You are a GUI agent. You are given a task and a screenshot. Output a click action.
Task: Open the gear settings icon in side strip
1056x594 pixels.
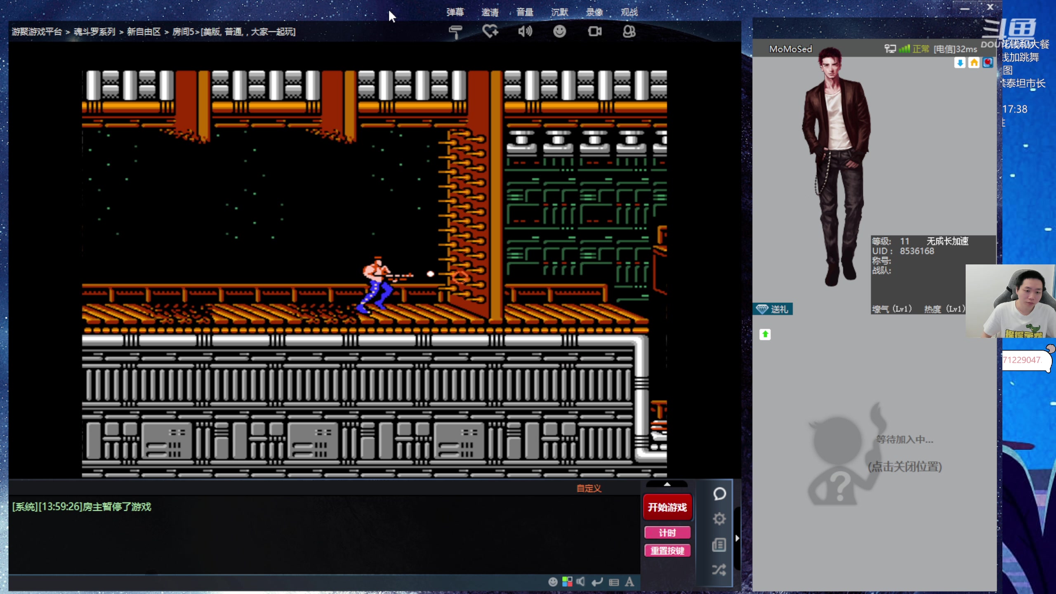(719, 519)
